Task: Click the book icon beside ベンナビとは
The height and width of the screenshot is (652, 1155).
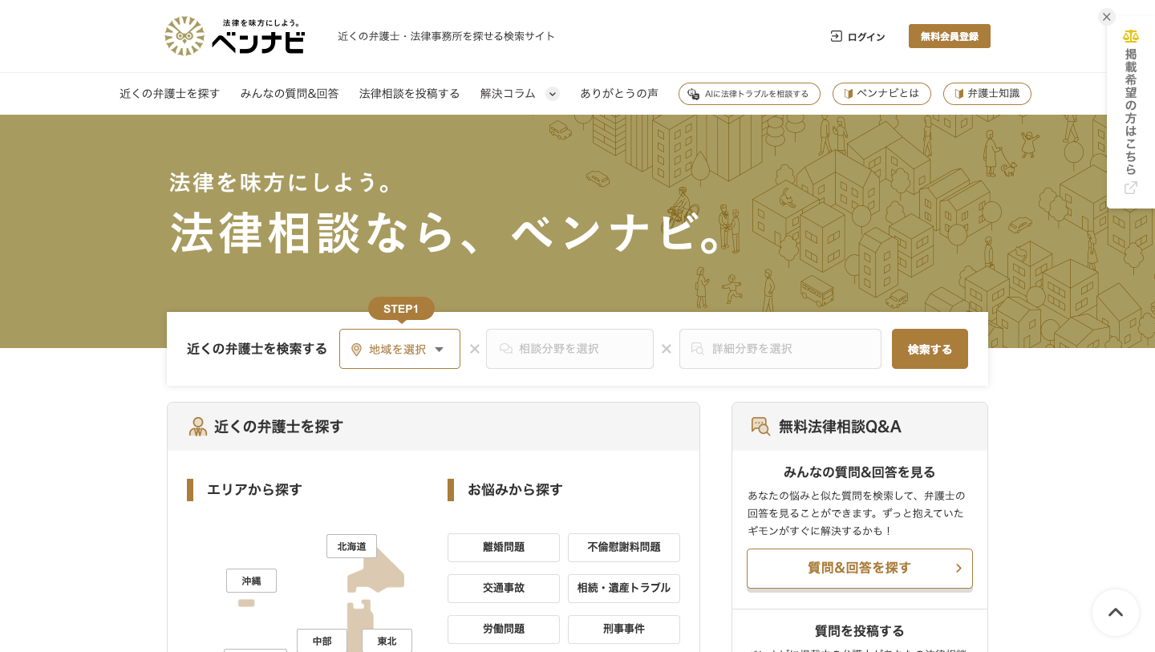Action: tap(848, 94)
